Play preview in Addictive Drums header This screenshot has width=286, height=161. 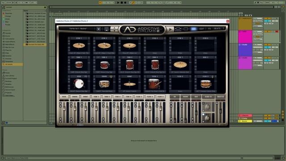[x=170, y=29]
